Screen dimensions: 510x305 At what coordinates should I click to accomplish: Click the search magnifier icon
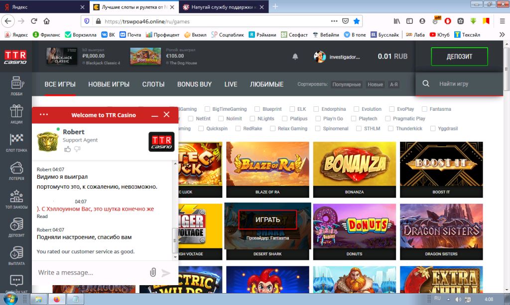426,84
